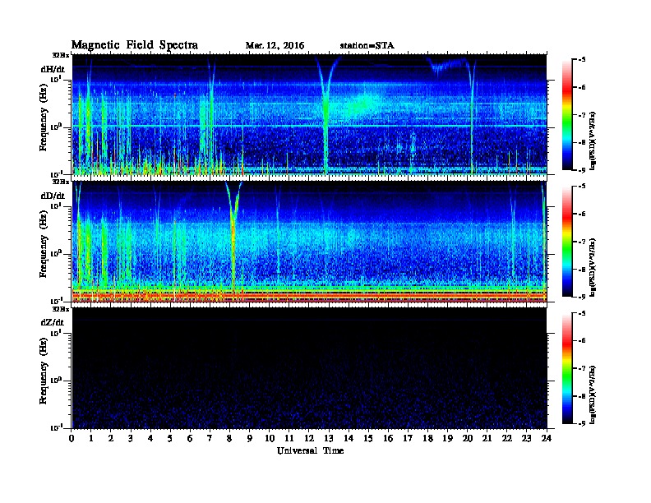This screenshot has height=503, width=651.
Task: Click the -8 tick on dD/dt color bar
Action: [581, 270]
